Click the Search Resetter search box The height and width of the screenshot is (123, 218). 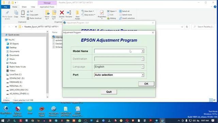(x=203, y=27)
